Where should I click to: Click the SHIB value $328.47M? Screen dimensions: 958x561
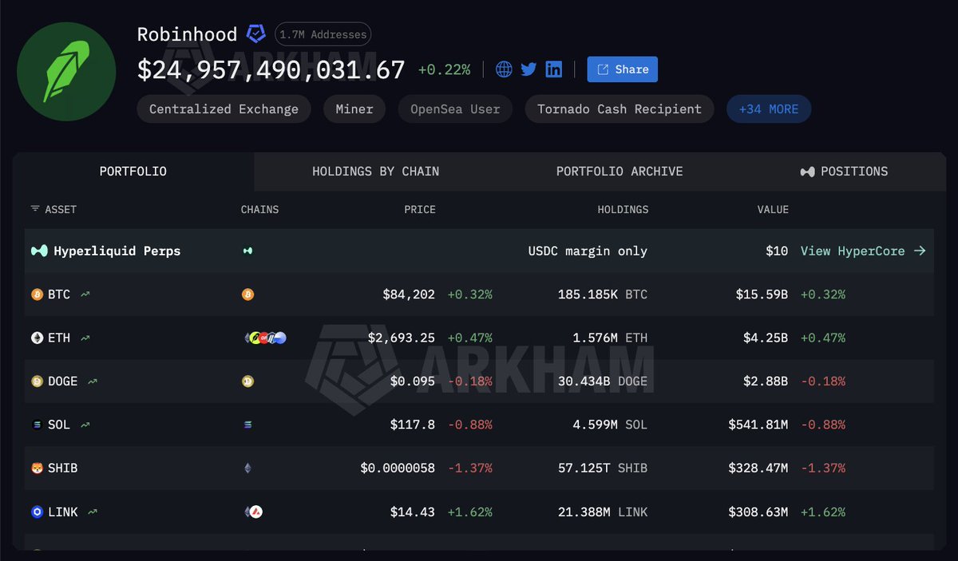tap(758, 468)
